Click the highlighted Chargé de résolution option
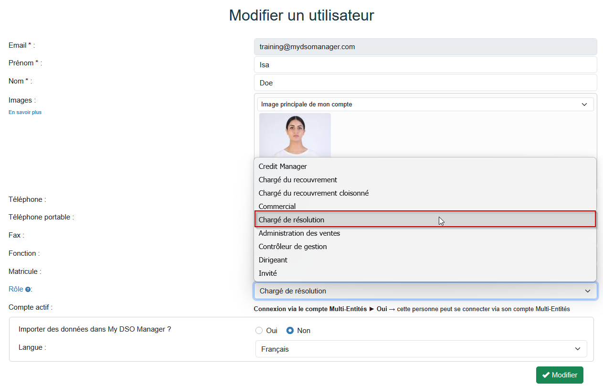 tap(291, 219)
